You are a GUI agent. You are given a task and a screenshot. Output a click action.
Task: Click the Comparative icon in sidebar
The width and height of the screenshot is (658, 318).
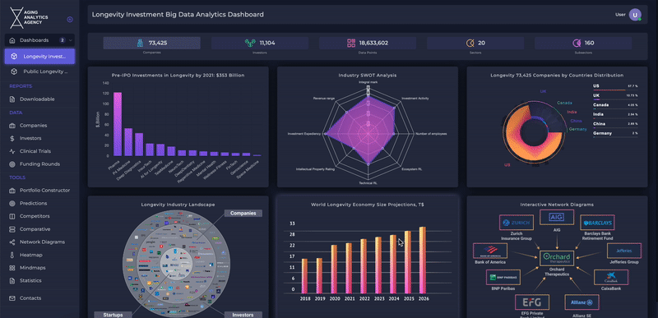(x=12, y=229)
